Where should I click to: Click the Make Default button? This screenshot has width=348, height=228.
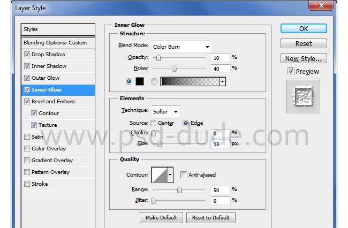click(x=162, y=217)
